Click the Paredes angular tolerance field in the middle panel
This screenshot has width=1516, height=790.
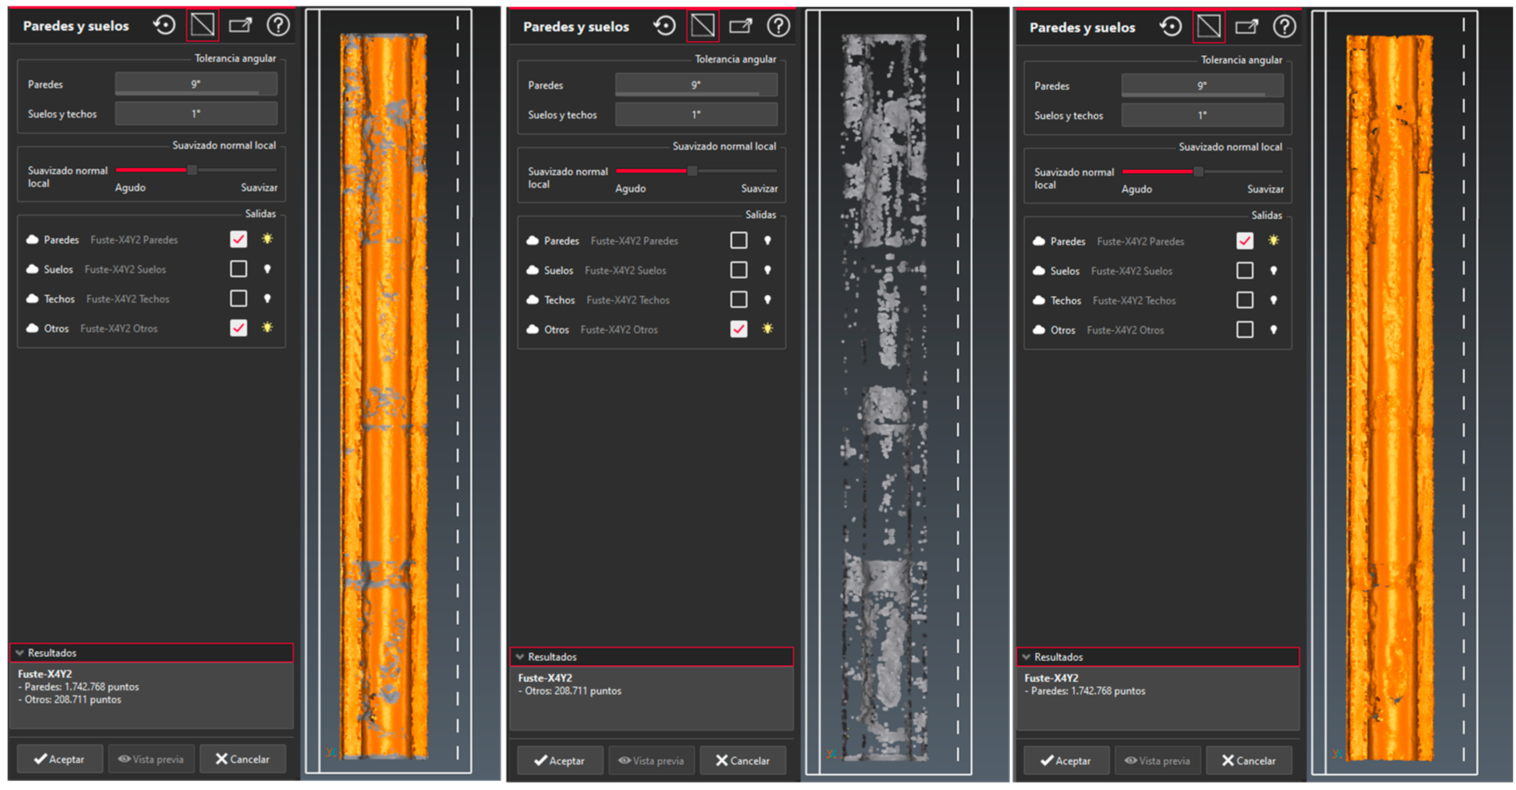coord(696,85)
